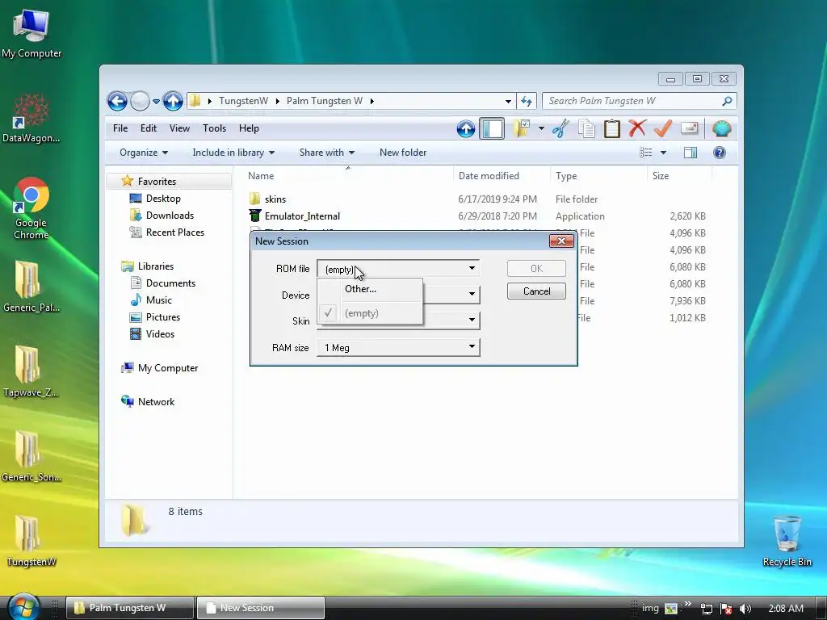Open the RAM size dropdown
The width and height of the screenshot is (827, 620).
point(398,347)
